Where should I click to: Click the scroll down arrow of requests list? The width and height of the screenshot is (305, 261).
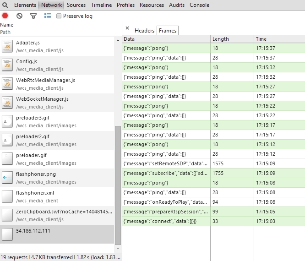[118, 249]
